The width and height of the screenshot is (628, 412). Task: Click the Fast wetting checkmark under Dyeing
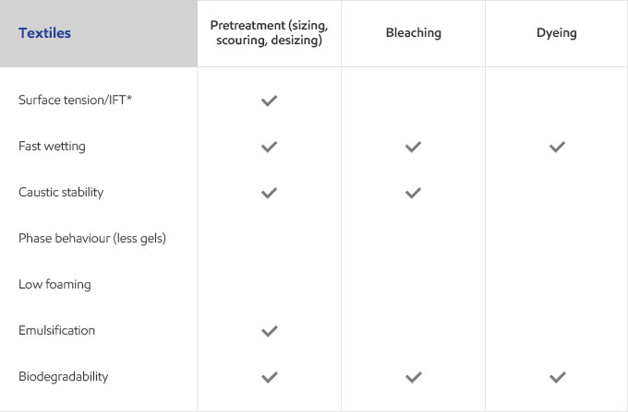pyautogui.click(x=557, y=147)
